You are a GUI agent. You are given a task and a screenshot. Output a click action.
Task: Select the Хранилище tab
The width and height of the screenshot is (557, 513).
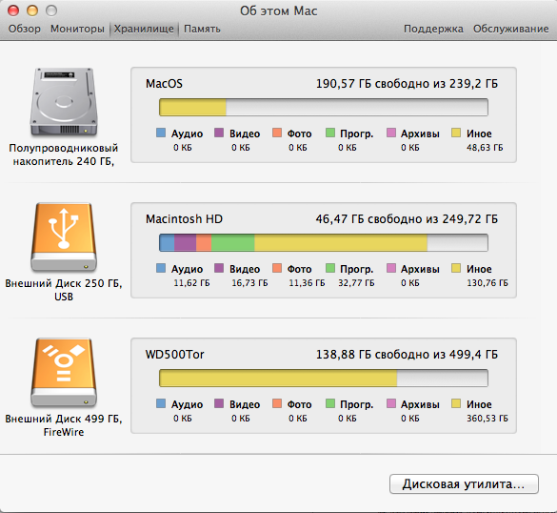[144, 29]
